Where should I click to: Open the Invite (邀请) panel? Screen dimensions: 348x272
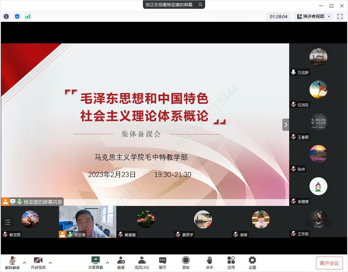click(x=121, y=263)
